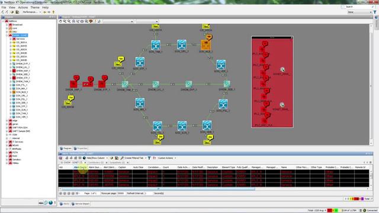Open the Help menu
This screenshot has height=213, width=379.
45,8
